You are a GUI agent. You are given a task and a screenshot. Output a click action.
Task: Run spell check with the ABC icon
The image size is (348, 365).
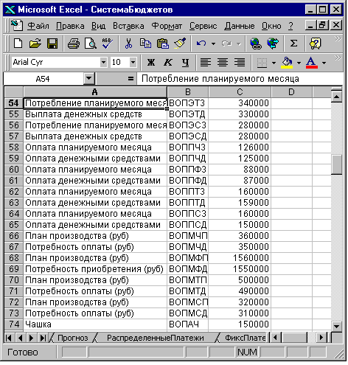[107, 44]
